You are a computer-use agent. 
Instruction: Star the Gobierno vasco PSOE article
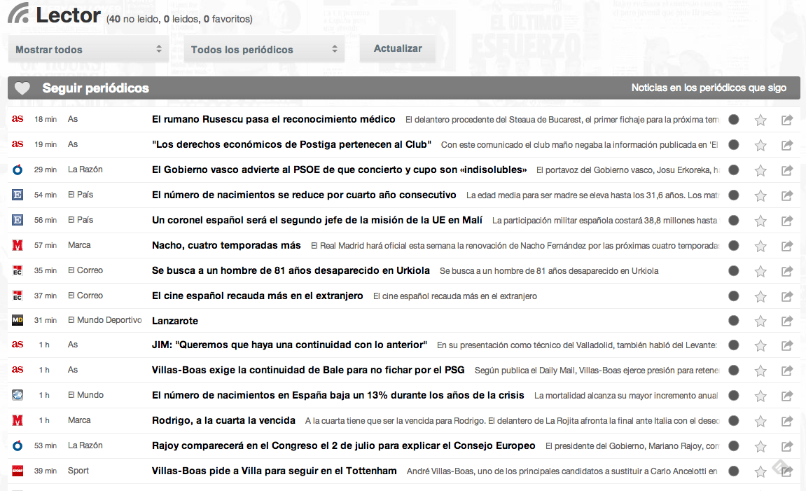coord(760,170)
